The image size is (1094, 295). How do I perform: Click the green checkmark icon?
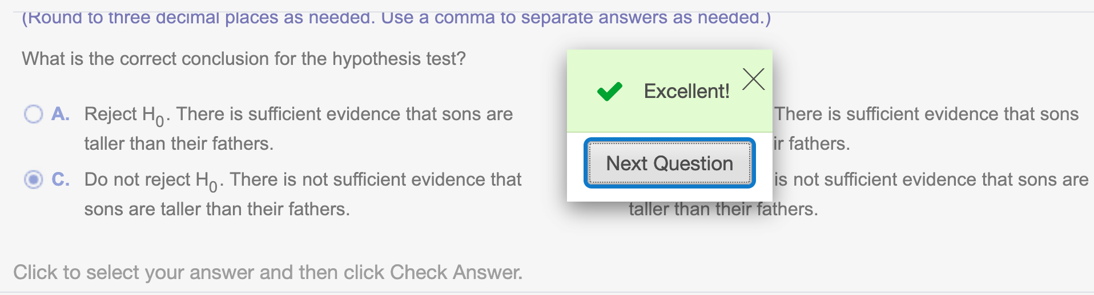(609, 91)
